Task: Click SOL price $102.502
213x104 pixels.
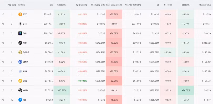Action: click(48, 33)
